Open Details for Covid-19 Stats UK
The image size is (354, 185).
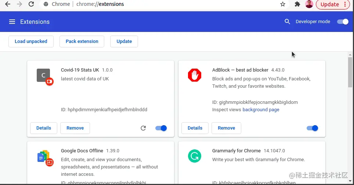click(x=44, y=128)
